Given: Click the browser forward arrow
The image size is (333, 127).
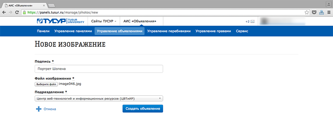Looking at the screenshot, I should (10, 13).
